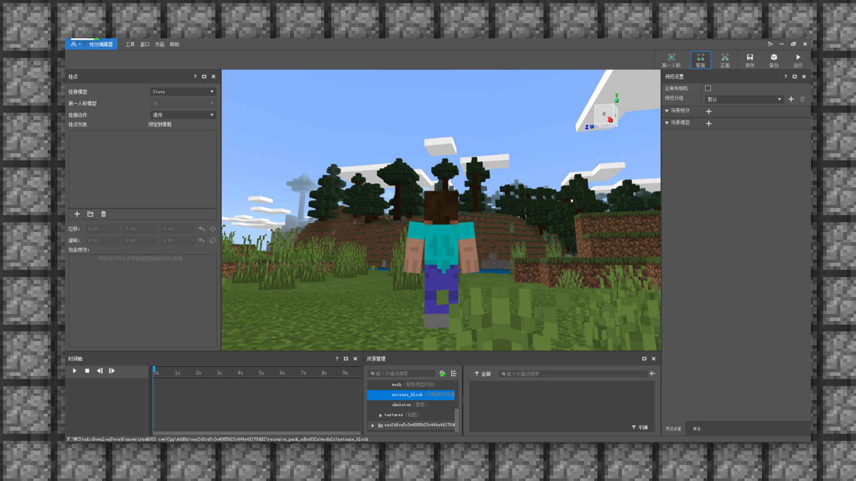
Task: Click the refresh icon in 资源管理
Action: tap(442, 374)
